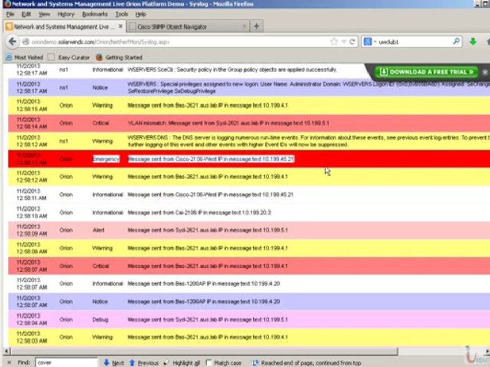Click Download a Free Trial banner button
490x367 pixels.
(426, 72)
